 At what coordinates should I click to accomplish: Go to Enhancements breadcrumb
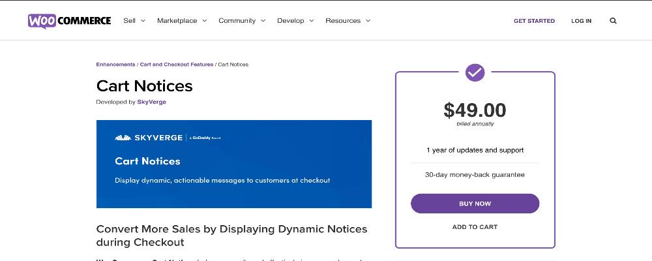coord(115,65)
